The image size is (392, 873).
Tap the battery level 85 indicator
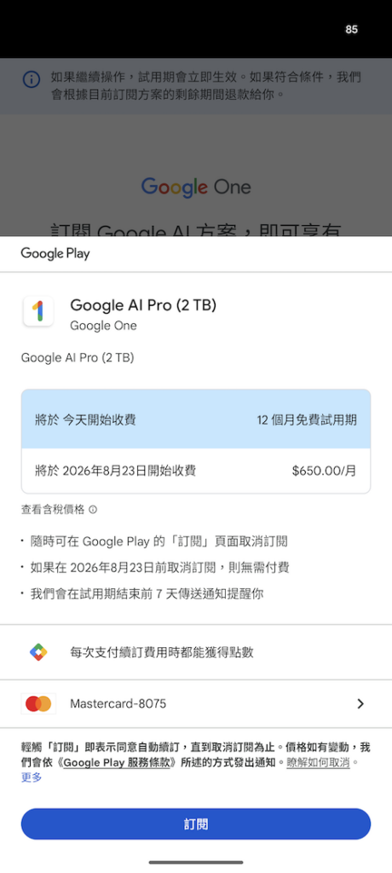[x=351, y=30]
